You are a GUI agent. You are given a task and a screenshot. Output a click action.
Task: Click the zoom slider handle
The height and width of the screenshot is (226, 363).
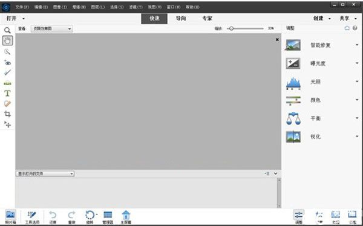click(x=231, y=28)
